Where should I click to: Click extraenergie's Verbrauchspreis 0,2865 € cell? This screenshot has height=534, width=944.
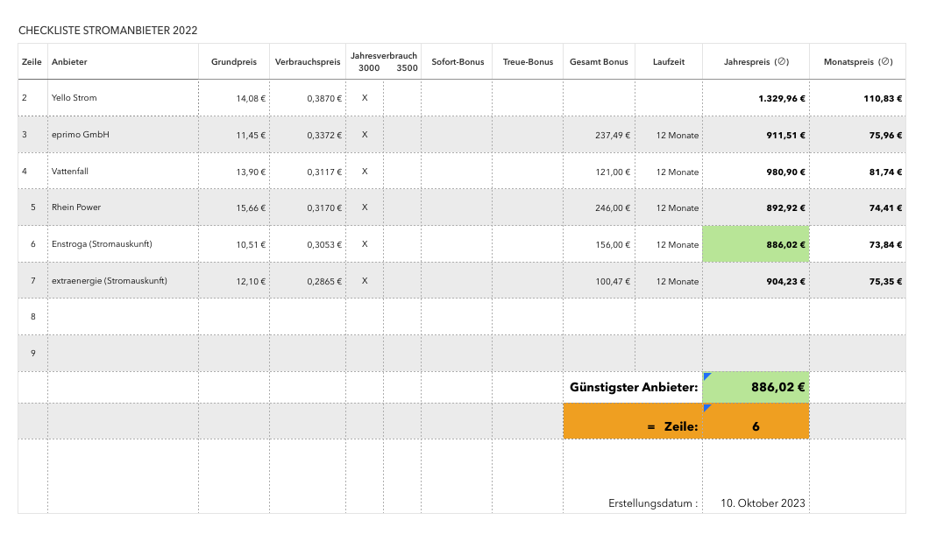click(308, 281)
